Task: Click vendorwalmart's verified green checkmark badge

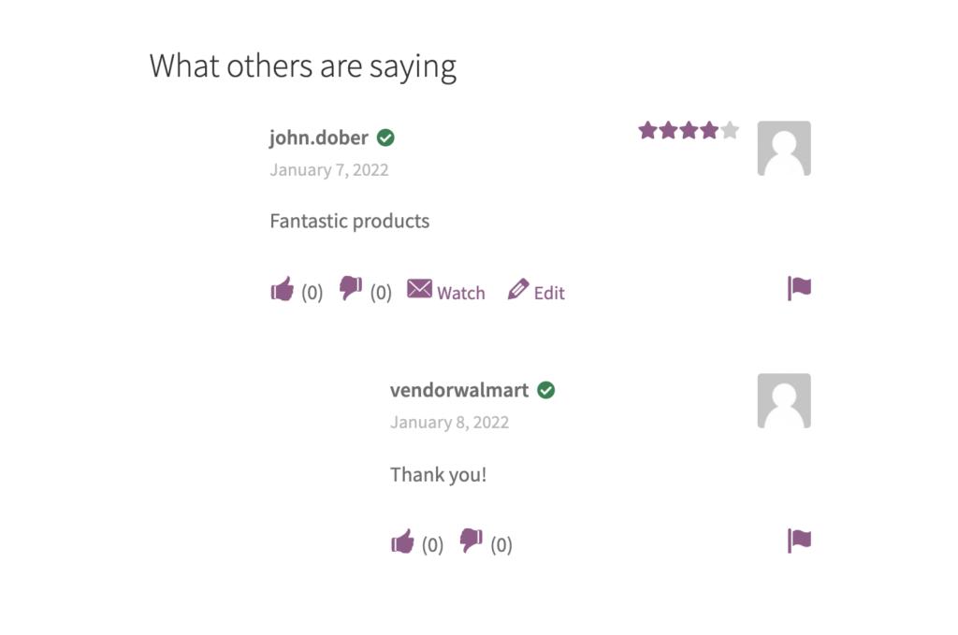Action: (546, 390)
